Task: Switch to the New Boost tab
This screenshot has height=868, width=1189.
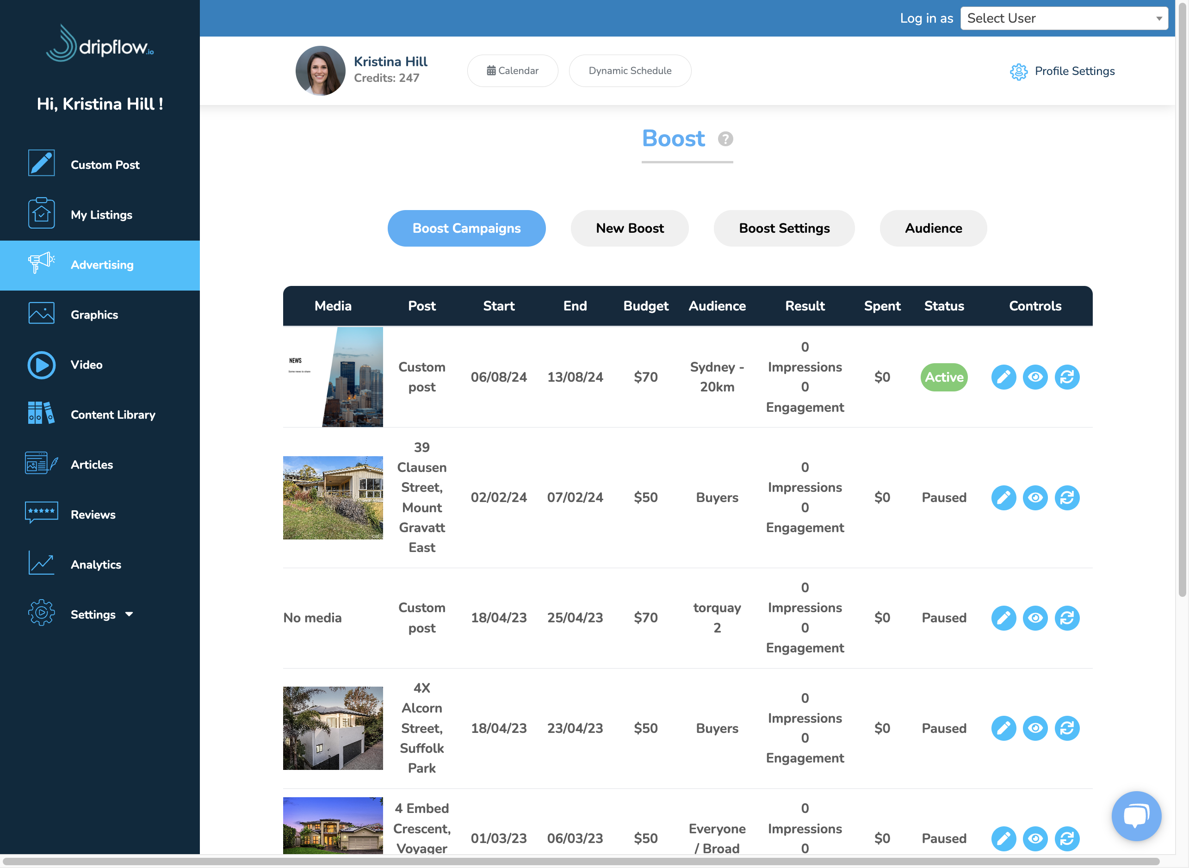Action: (x=630, y=228)
